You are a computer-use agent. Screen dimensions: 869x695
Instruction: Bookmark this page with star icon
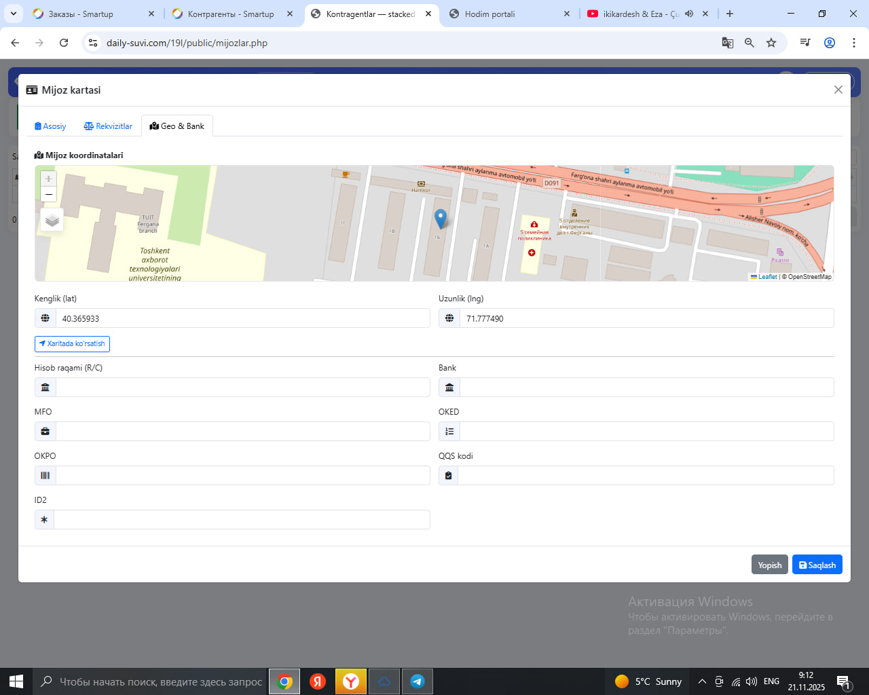771,43
